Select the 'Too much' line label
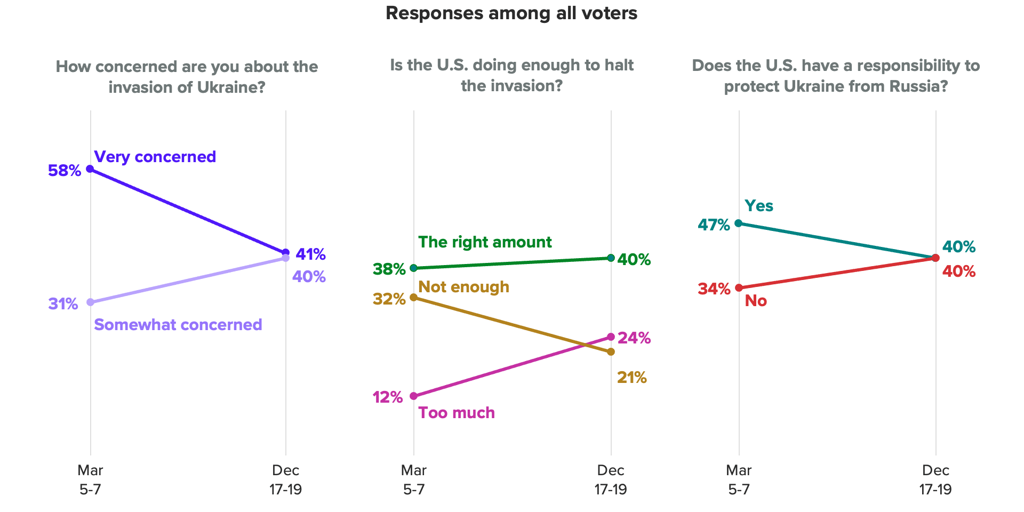1024x512 pixels. 456,413
